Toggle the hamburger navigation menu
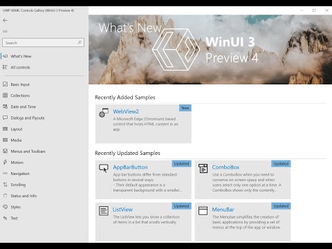 5,31
